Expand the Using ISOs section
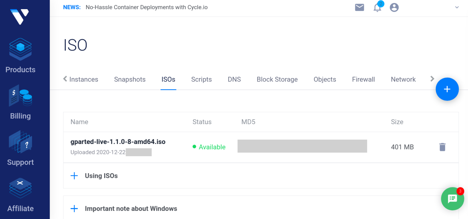Viewport: 468px width, 219px height. (101, 176)
